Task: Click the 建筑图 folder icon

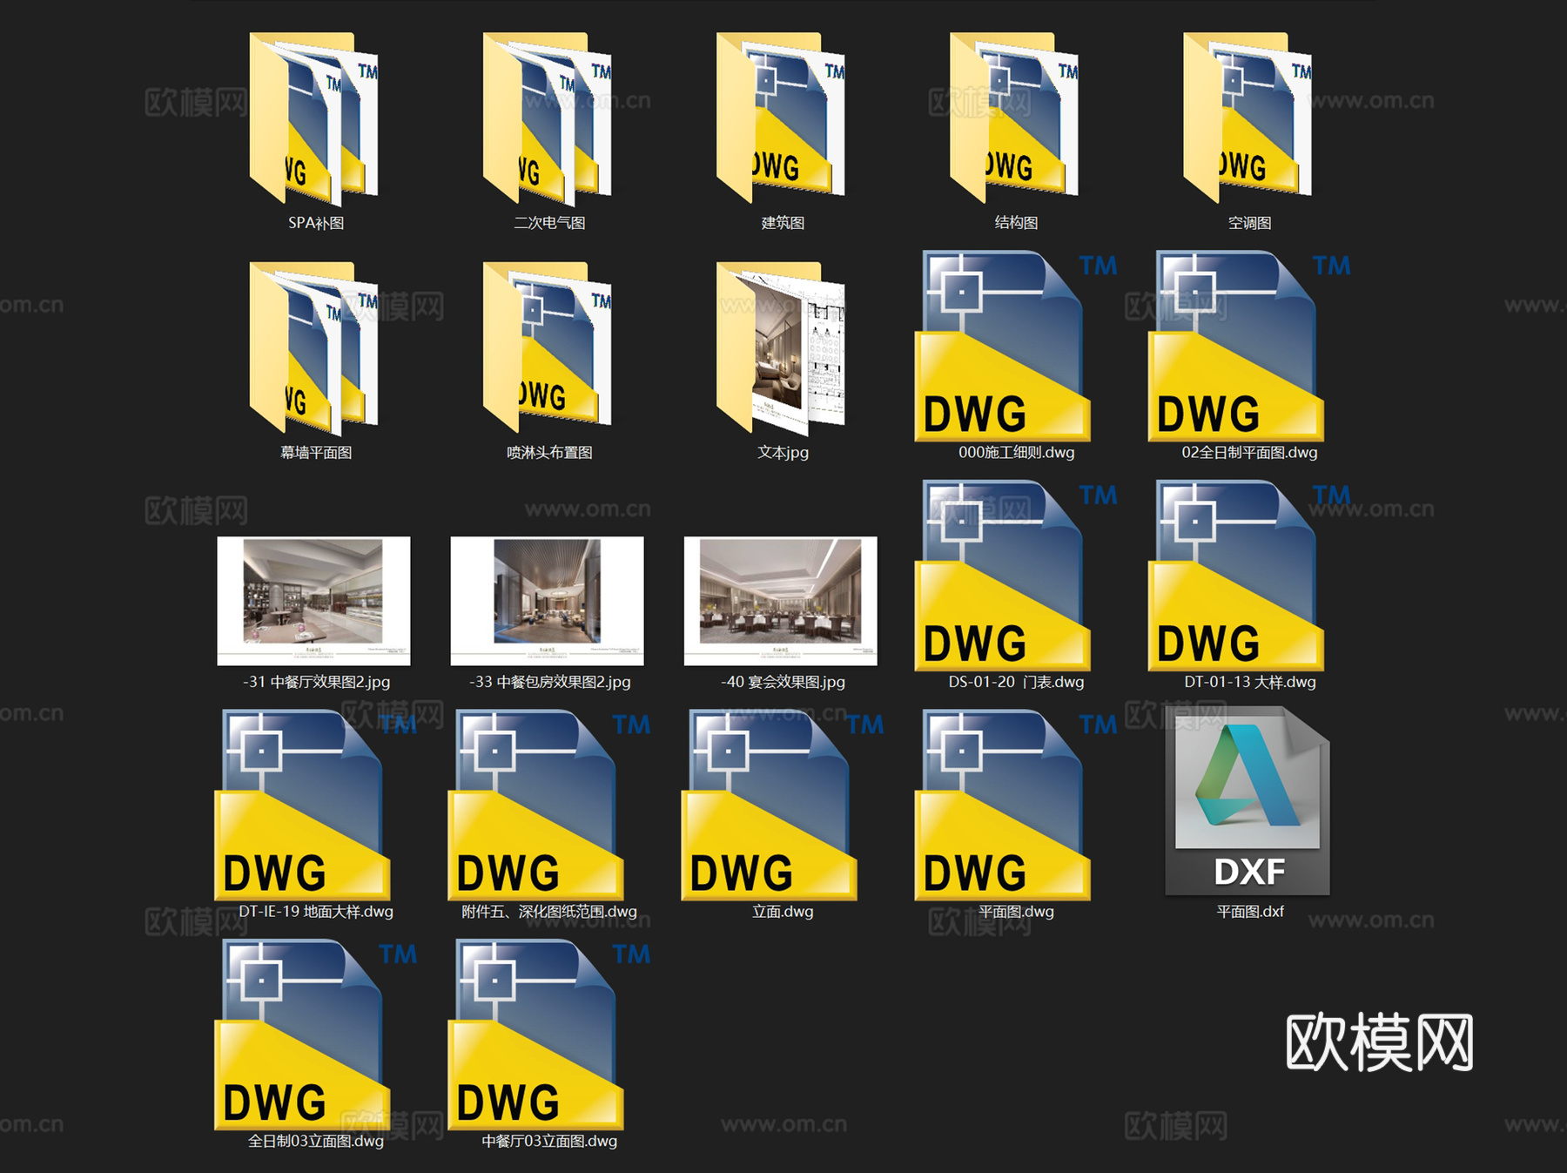Action: [x=781, y=118]
